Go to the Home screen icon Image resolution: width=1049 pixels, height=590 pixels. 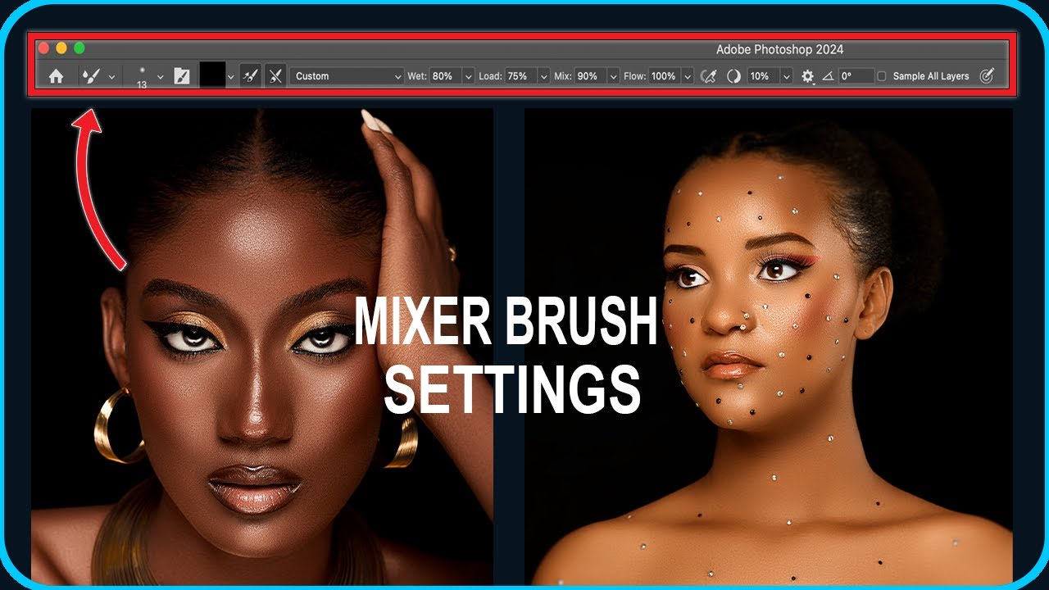click(x=56, y=76)
